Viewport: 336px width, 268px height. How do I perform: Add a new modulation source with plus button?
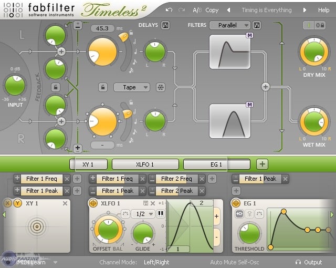(262, 164)
